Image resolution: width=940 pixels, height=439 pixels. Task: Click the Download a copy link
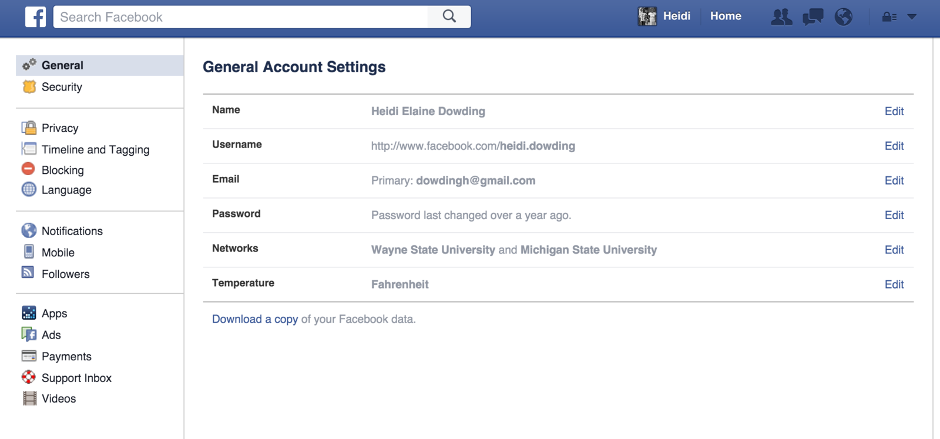pos(255,319)
